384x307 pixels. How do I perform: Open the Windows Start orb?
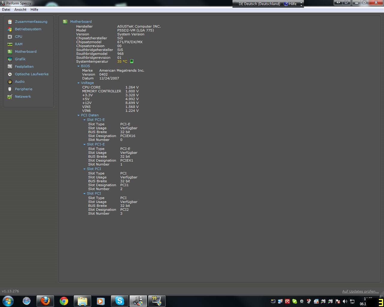pos(8,301)
